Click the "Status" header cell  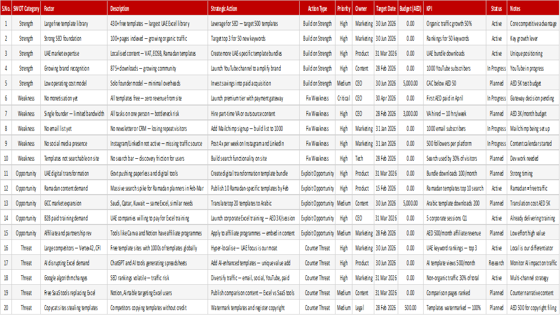[496, 8]
